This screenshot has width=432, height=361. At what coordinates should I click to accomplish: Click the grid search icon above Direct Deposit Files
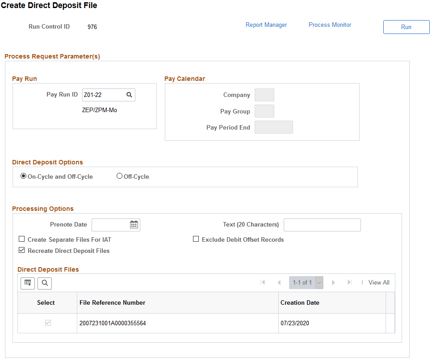click(x=44, y=283)
